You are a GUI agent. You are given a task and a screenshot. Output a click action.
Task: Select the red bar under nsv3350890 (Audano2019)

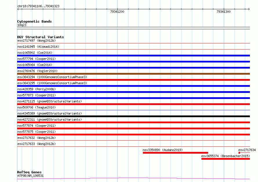click(175, 153)
